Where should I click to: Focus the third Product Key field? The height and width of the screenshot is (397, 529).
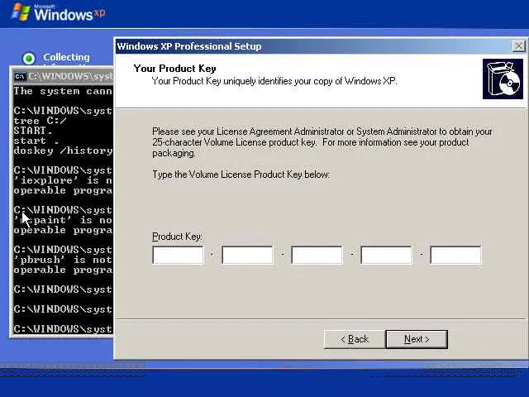[x=317, y=255]
